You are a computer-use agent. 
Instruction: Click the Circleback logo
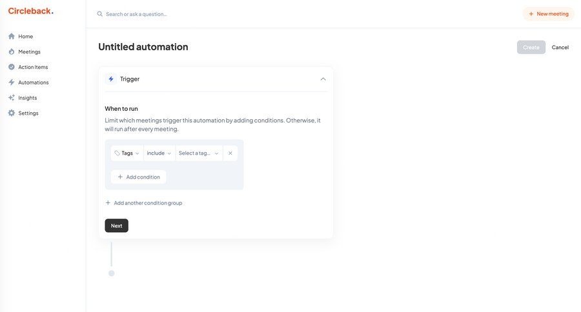point(30,11)
